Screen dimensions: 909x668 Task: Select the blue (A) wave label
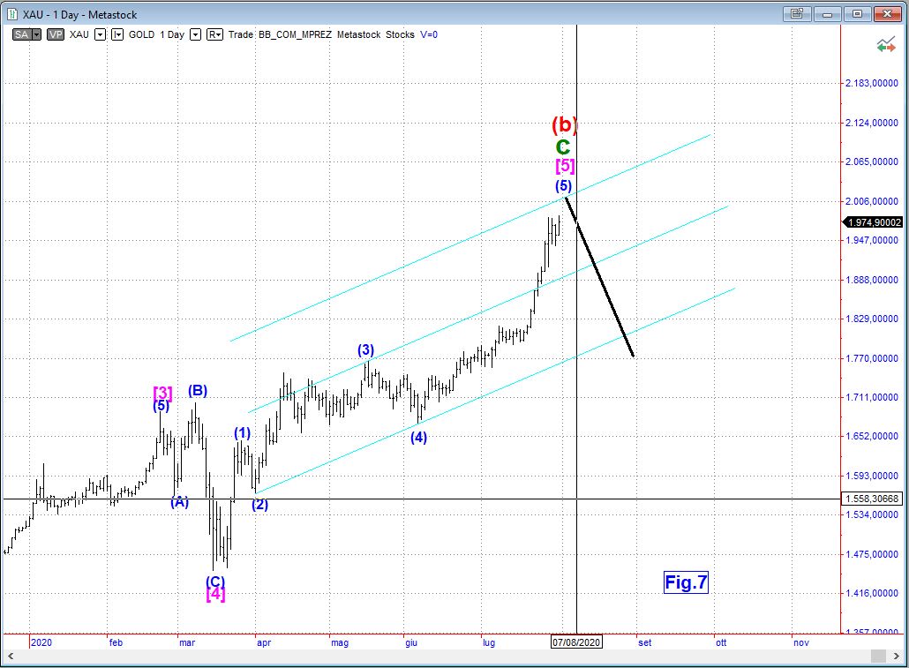point(180,502)
